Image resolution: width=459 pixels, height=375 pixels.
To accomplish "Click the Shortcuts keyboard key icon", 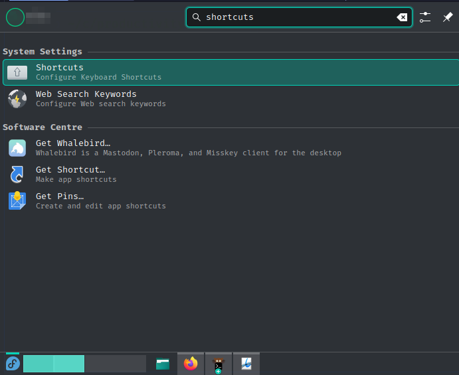I will (x=17, y=72).
